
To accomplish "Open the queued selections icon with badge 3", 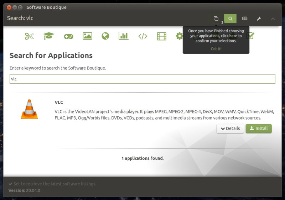I will pos(216,19).
